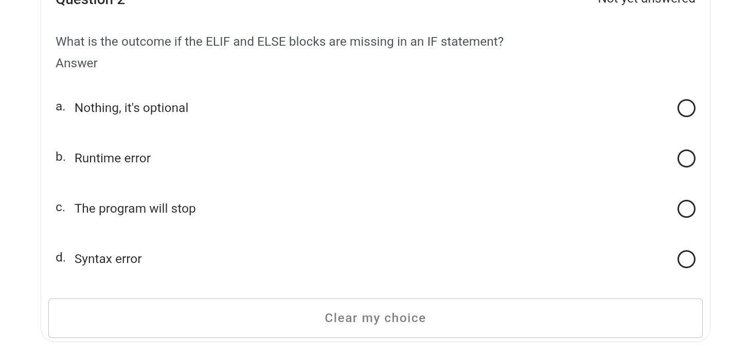The height and width of the screenshot is (356, 749).
Task: Click the letter 'd.' beside fourth option
Action: pyautogui.click(x=60, y=257)
